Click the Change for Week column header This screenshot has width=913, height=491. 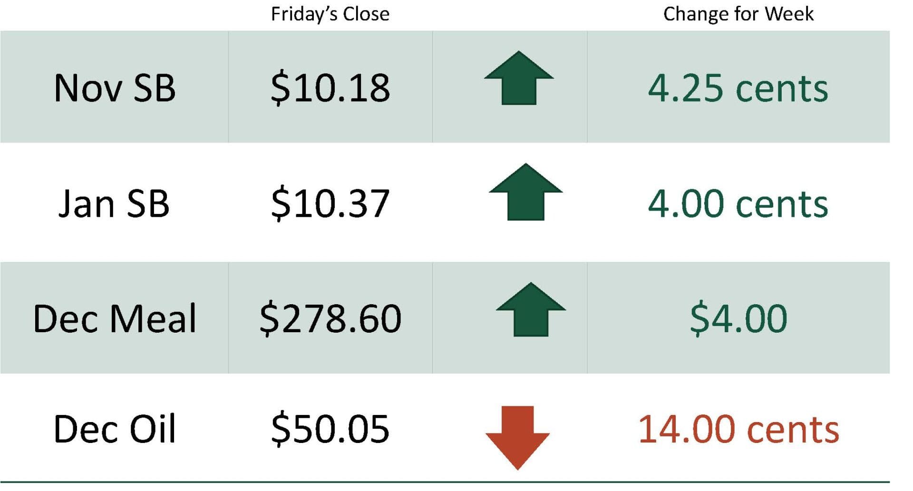tap(738, 14)
